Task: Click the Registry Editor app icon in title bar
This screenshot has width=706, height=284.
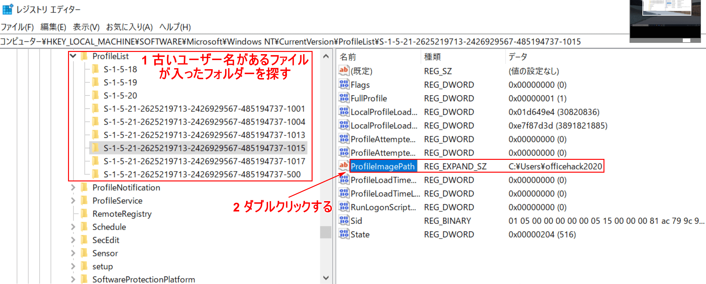Action: click(x=8, y=9)
